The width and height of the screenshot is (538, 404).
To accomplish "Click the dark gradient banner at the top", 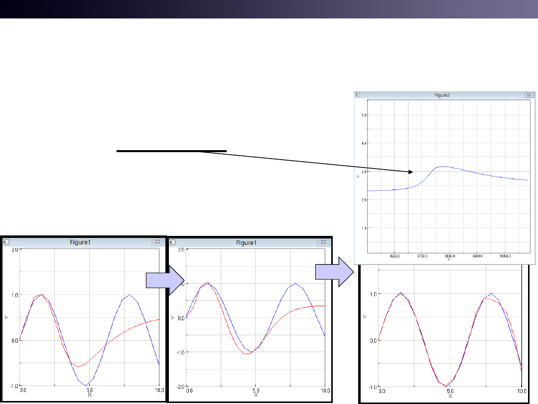I will tap(269, 9).
